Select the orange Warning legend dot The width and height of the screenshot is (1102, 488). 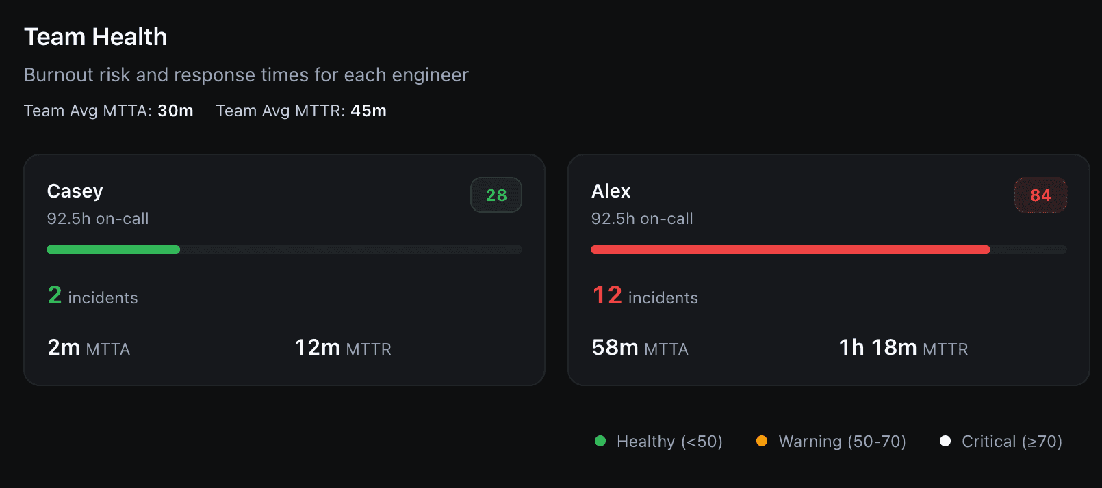coord(763,441)
